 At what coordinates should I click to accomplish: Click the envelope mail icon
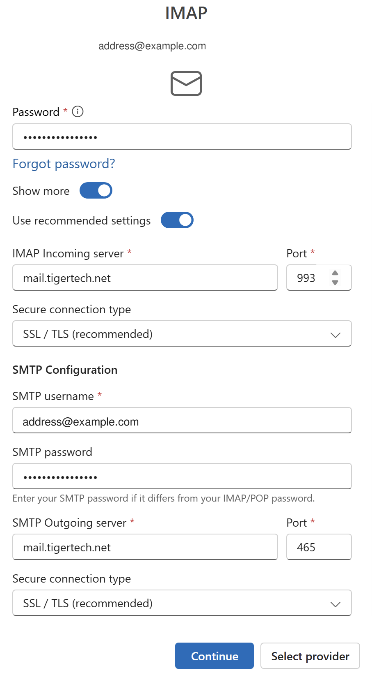[x=186, y=83]
